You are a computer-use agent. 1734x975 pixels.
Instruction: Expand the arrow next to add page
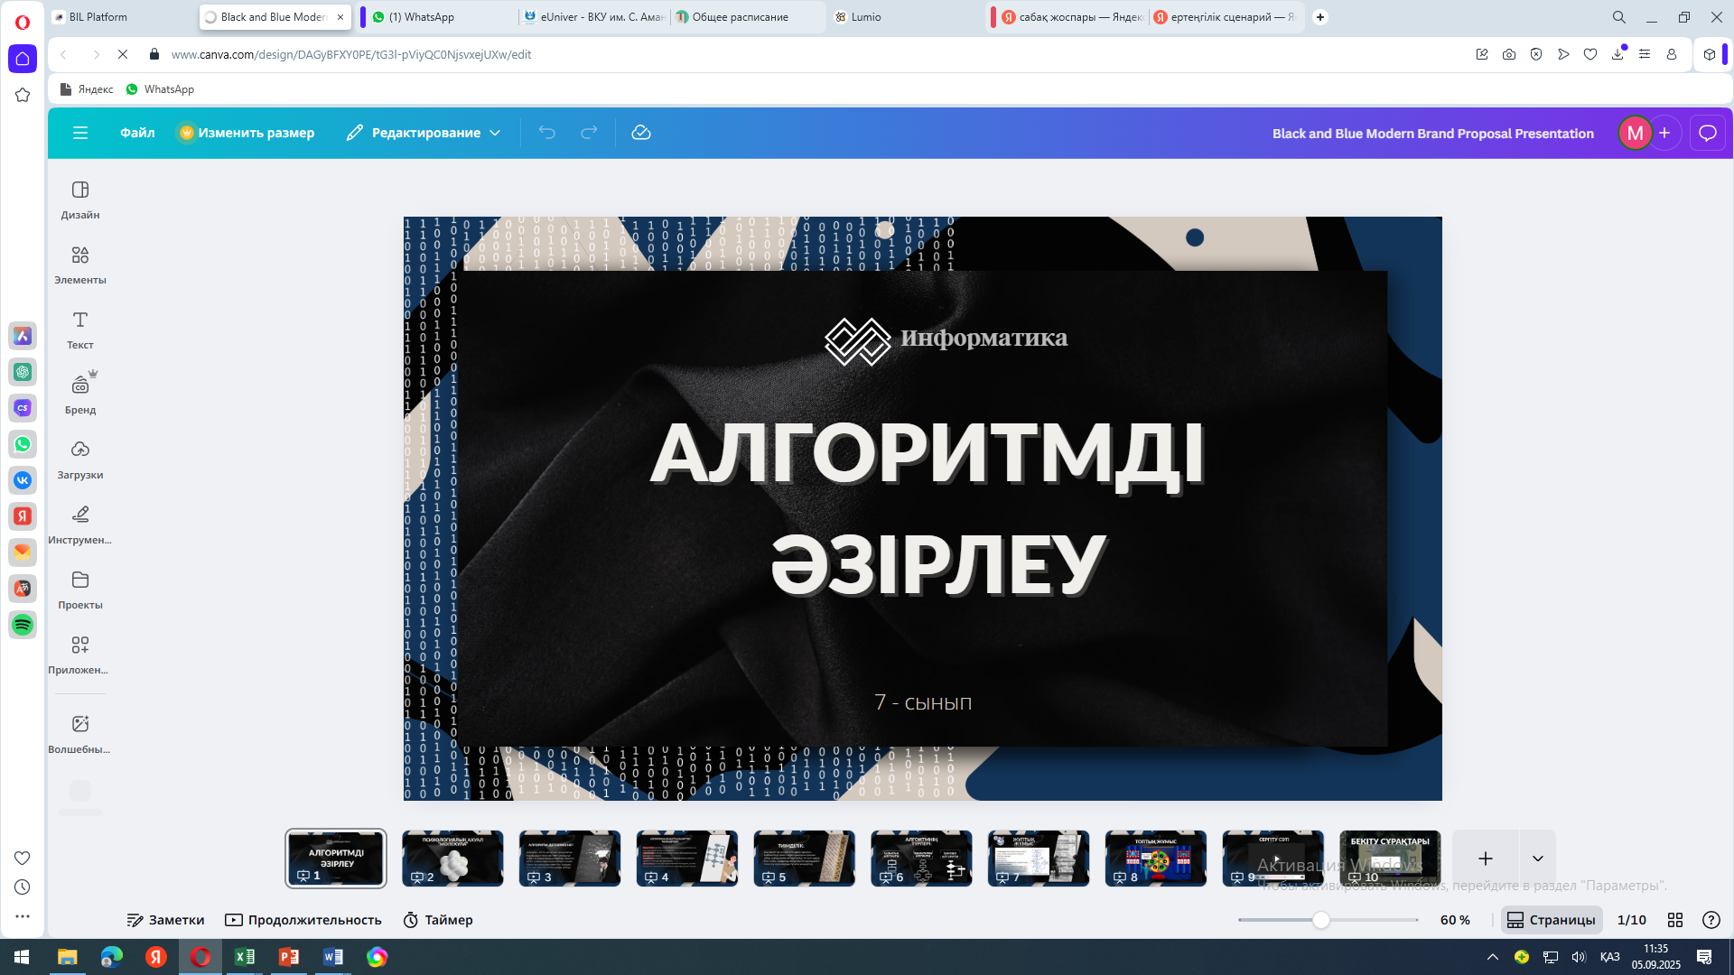point(1538,859)
